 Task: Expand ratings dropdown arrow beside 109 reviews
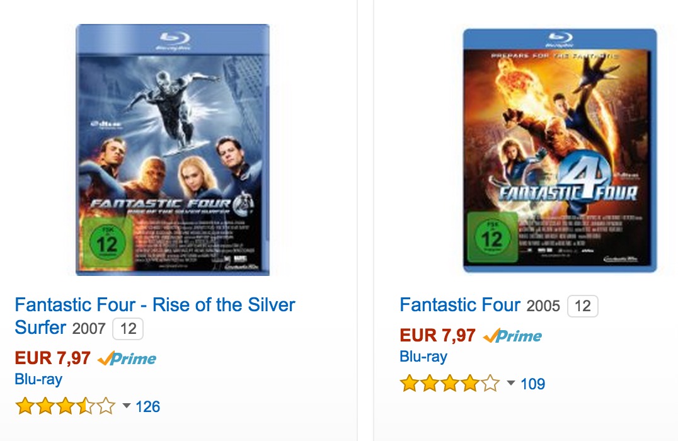click(x=511, y=383)
